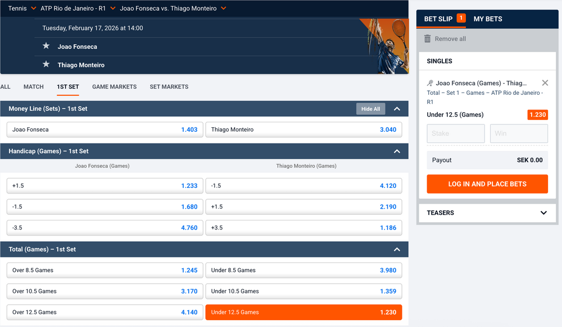Click the Total – Set 1 – Games description
The width and height of the screenshot is (562, 327).
[x=484, y=97]
